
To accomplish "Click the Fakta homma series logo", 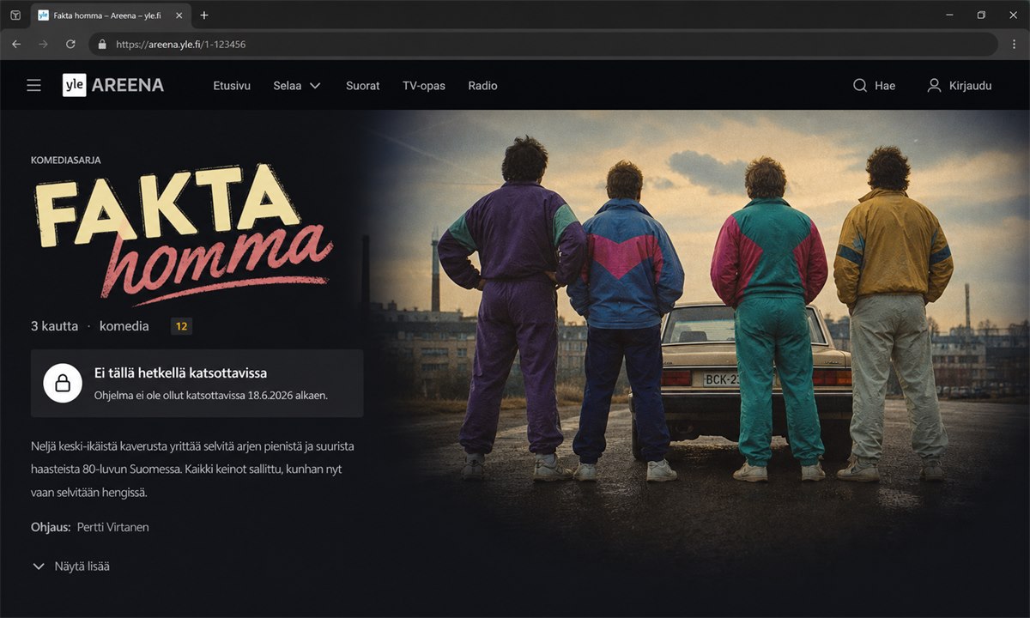I will coord(182,234).
